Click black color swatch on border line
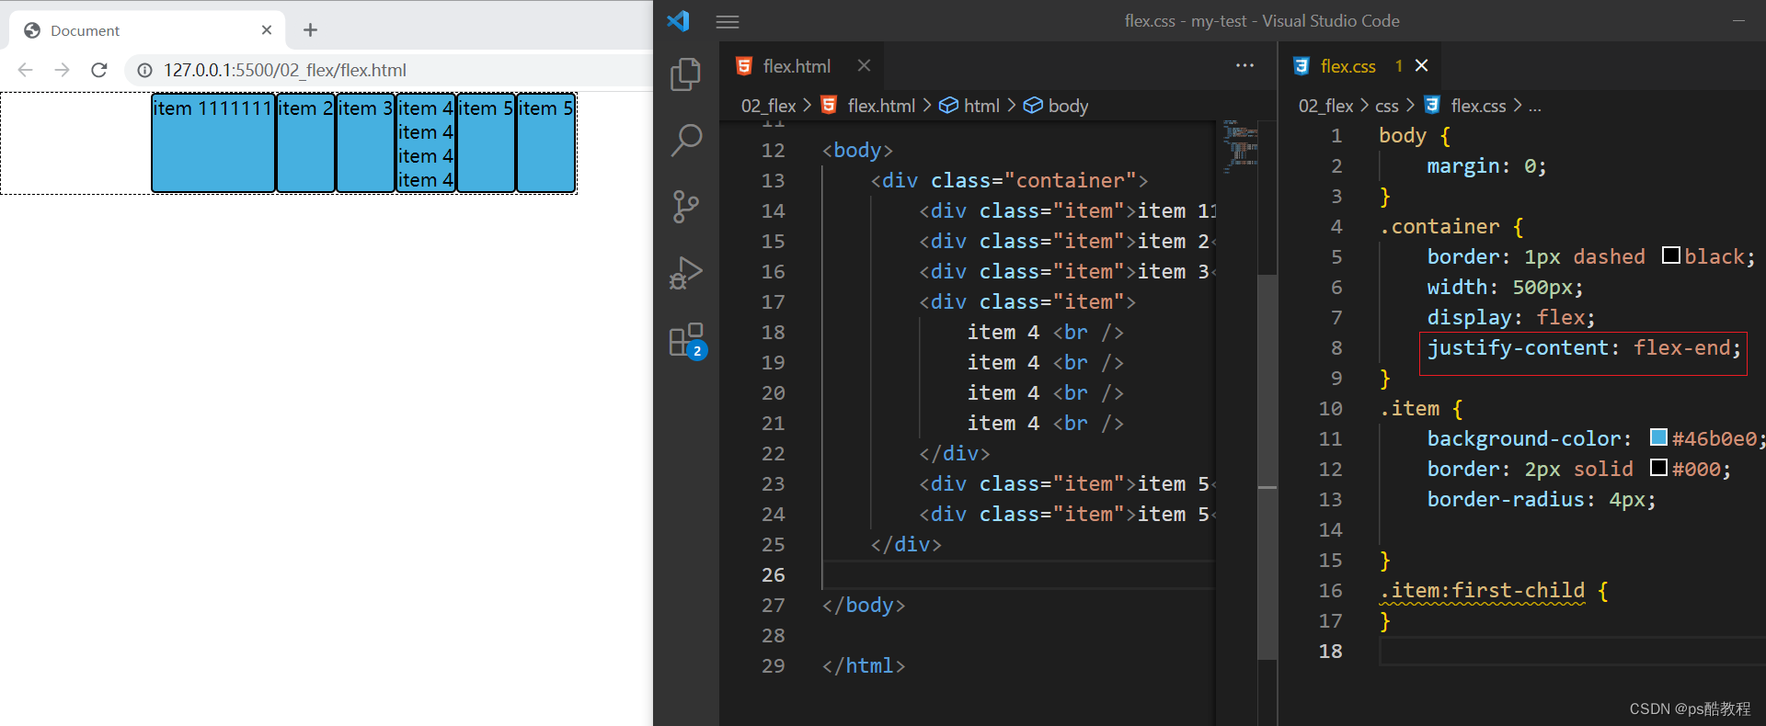The width and height of the screenshot is (1766, 726). point(1670,255)
